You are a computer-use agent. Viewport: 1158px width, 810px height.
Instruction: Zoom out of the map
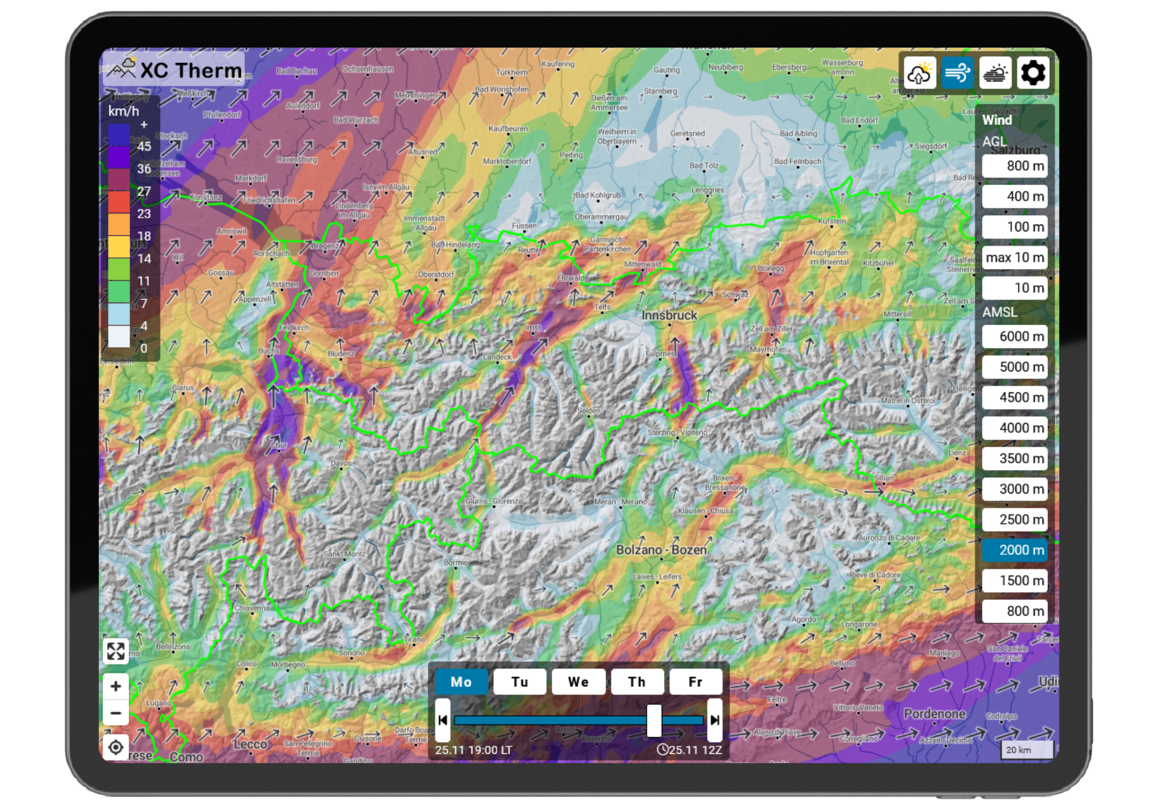116,713
